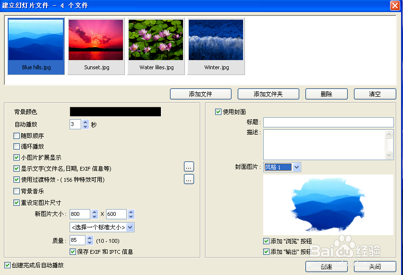The width and height of the screenshot is (403, 275).
Task: Toggle 添加 "输出" 按钮 checkbox
Action: tap(266, 251)
